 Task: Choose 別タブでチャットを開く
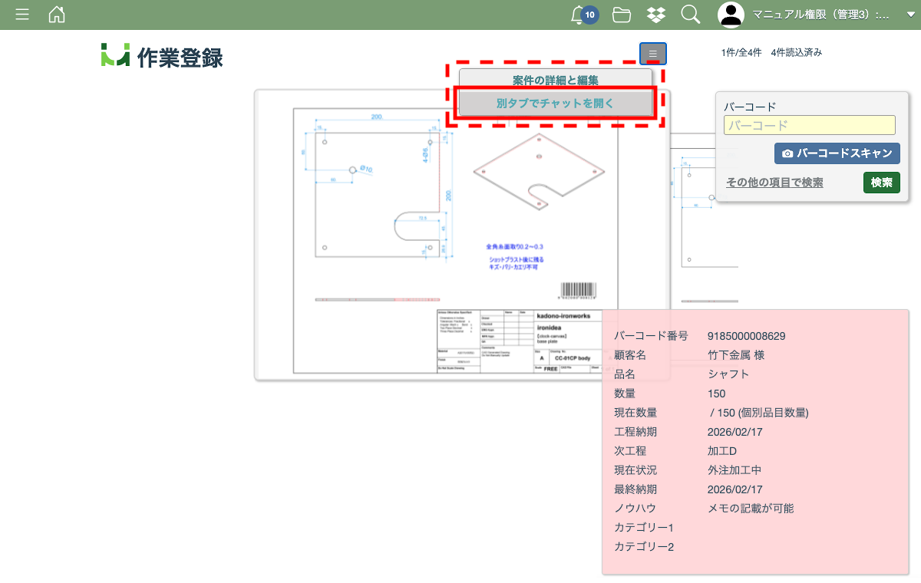pyautogui.click(x=555, y=103)
